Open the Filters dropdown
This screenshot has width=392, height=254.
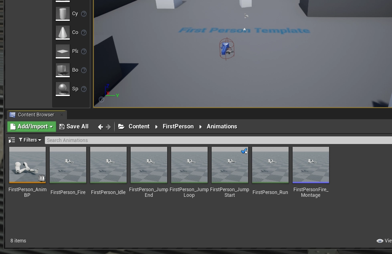[30, 140]
